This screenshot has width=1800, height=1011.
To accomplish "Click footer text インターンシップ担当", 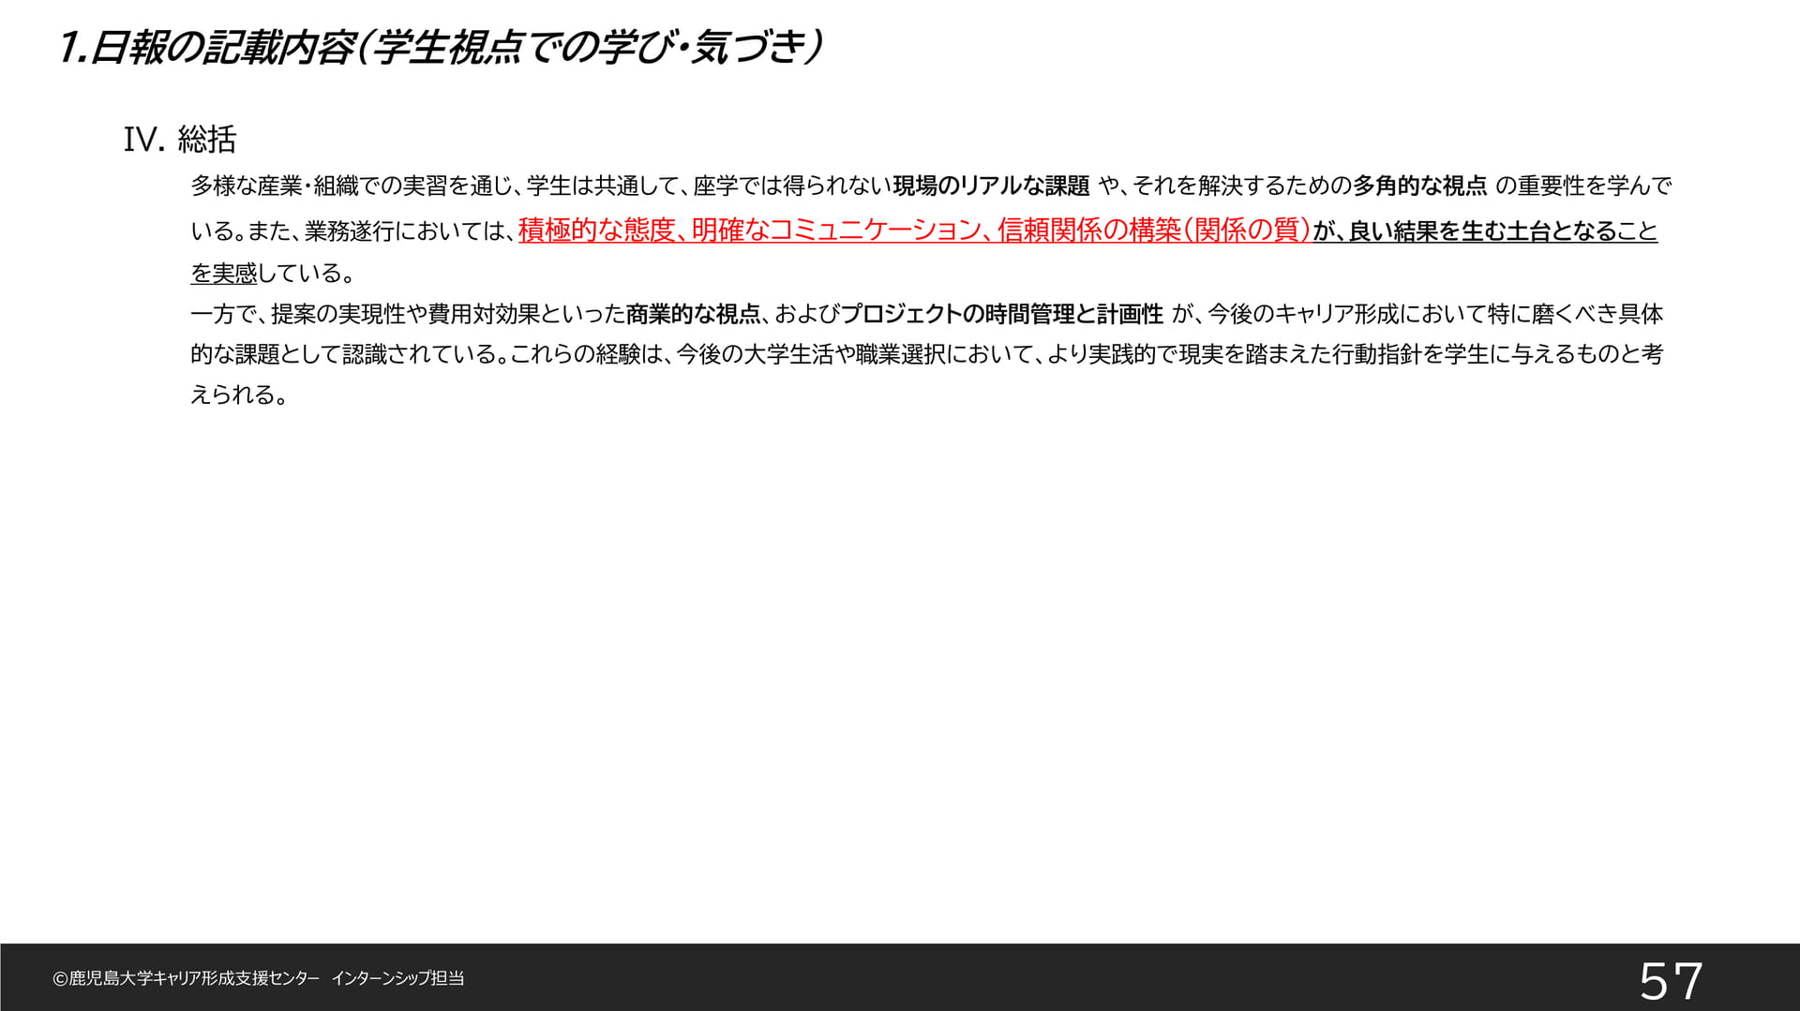I will 397,978.
